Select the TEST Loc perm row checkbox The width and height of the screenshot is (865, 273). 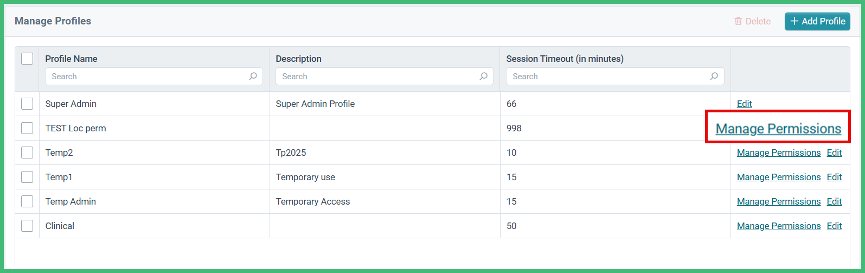click(27, 128)
